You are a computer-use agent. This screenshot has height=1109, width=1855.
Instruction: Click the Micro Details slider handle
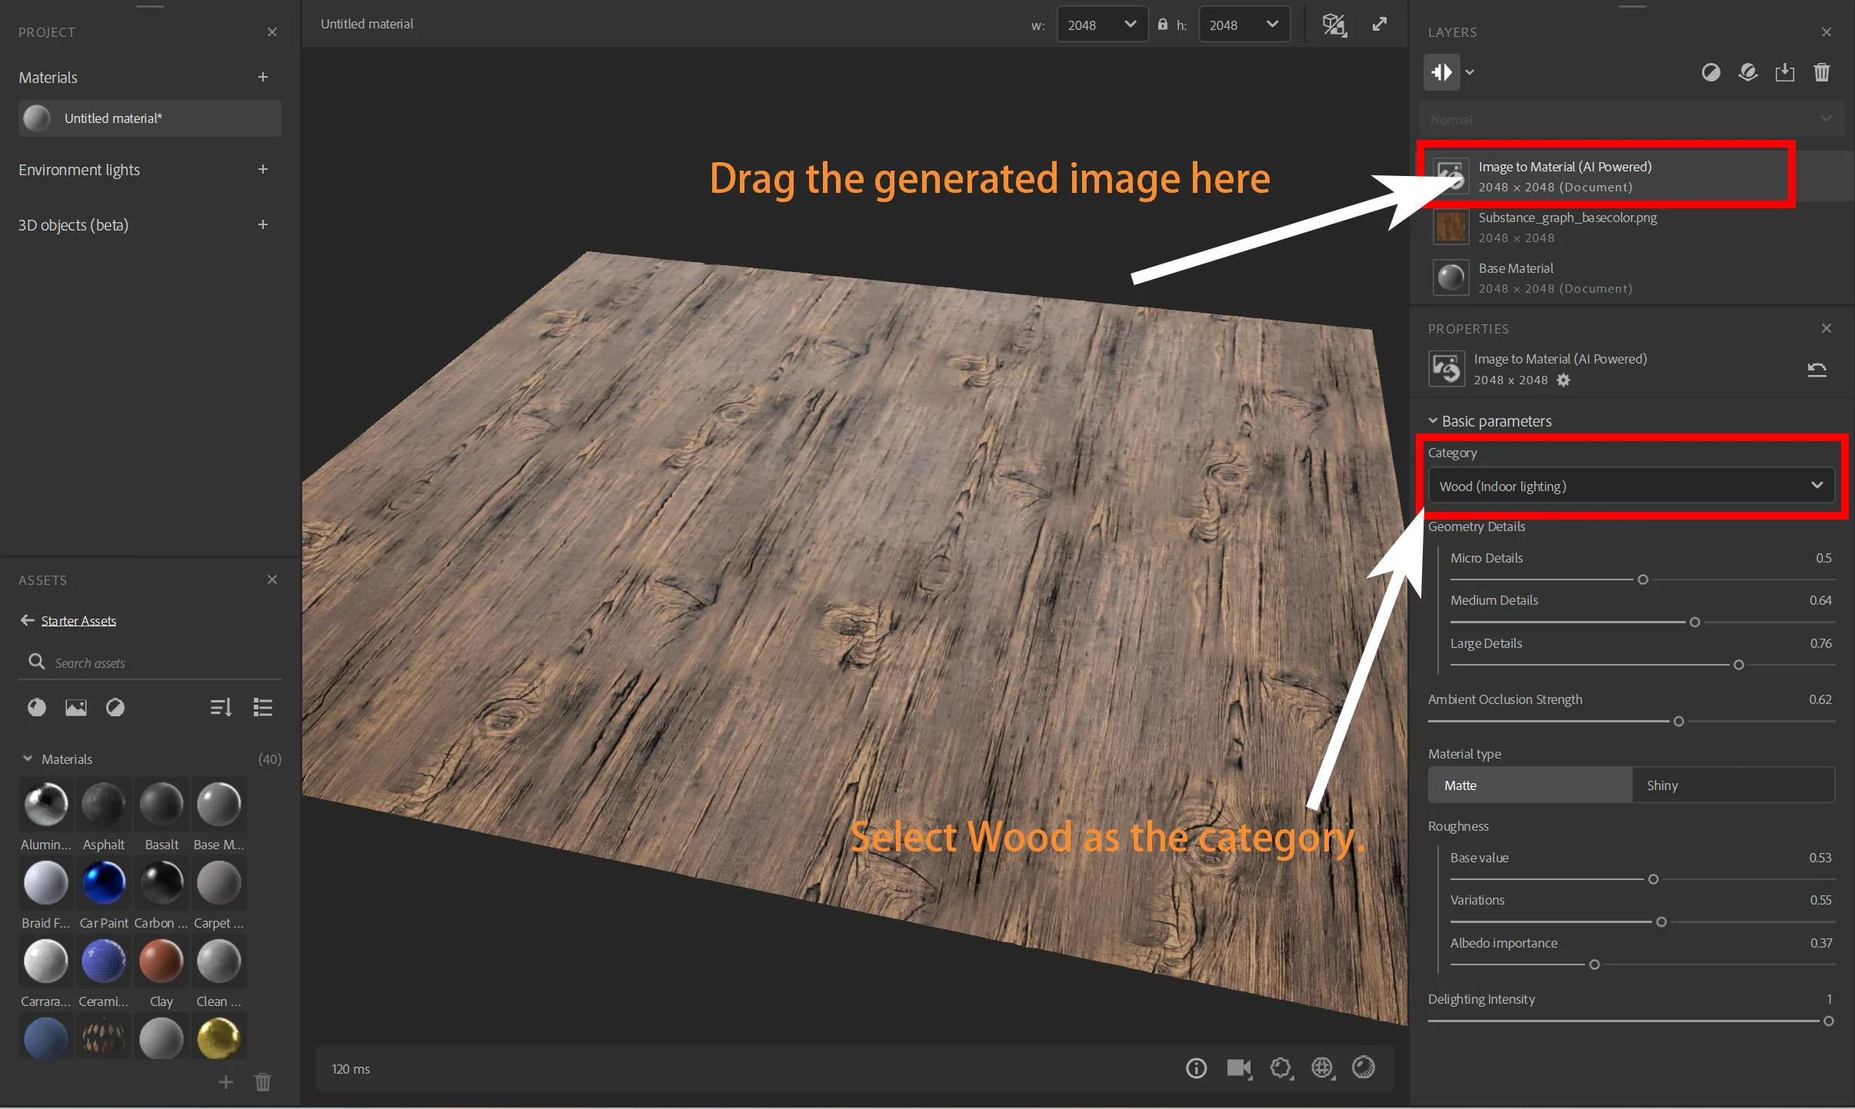point(1642,579)
